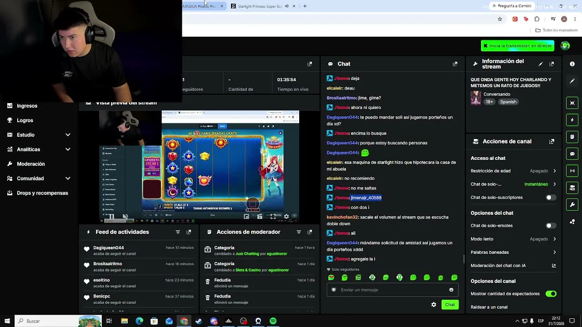
Task: Open Spotify from the taskbar
Action: click(x=273, y=321)
